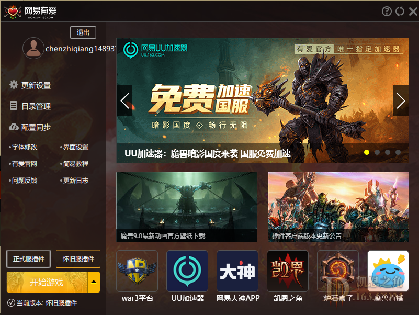419x315 pixels.
Task: Open the UU加速器 app icon
Action: point(187,271)
